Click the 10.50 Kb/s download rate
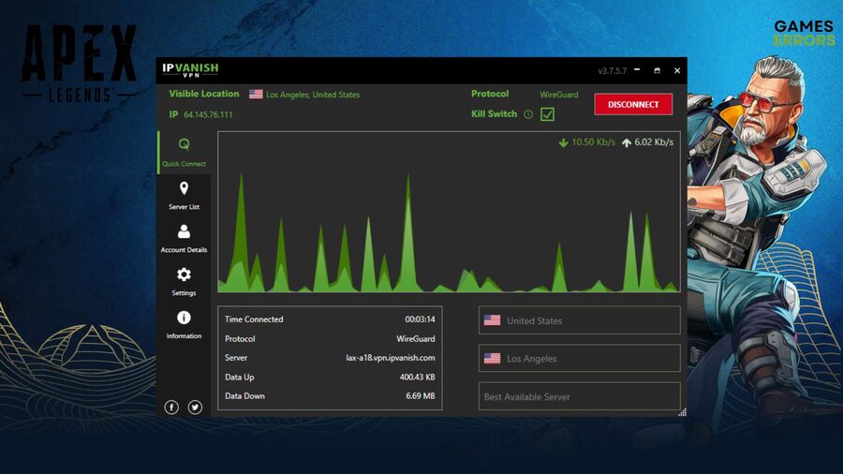The width and height of the screenshot is (843, 474). click(x=594, y=141)
